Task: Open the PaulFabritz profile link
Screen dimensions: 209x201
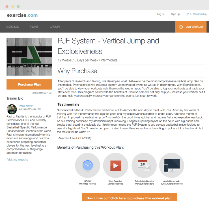Action: click(26, 106)
